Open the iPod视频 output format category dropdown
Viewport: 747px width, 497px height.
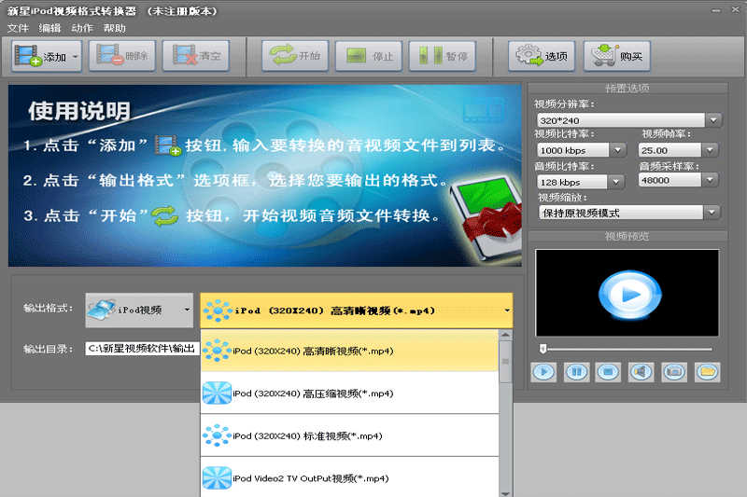coord(139,311)
